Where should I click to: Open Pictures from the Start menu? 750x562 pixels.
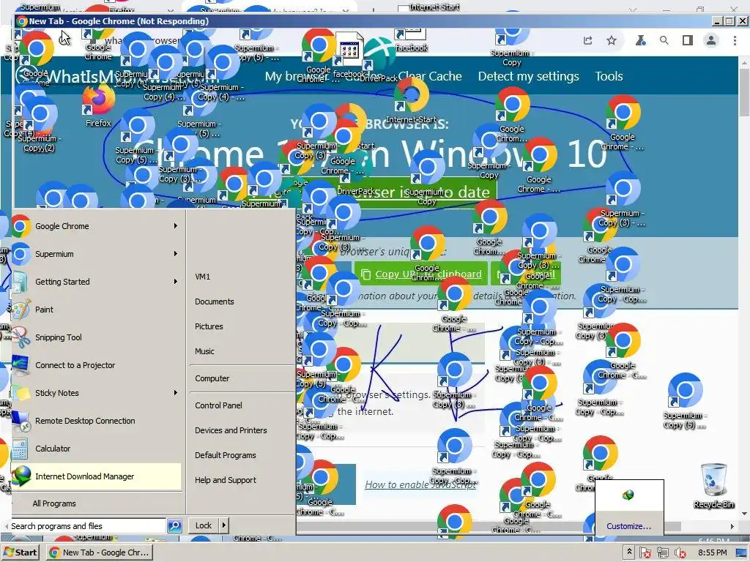209,326
